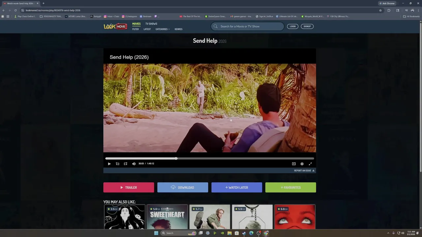
Task: Open All Bookmarks folder
Action: tap(411, 16)
